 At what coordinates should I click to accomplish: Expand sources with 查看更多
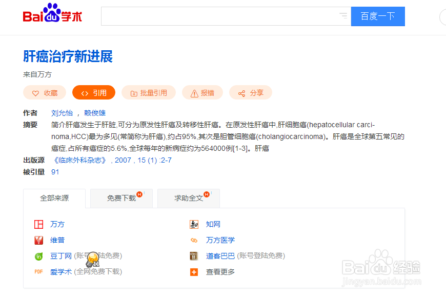click(220, 272)
